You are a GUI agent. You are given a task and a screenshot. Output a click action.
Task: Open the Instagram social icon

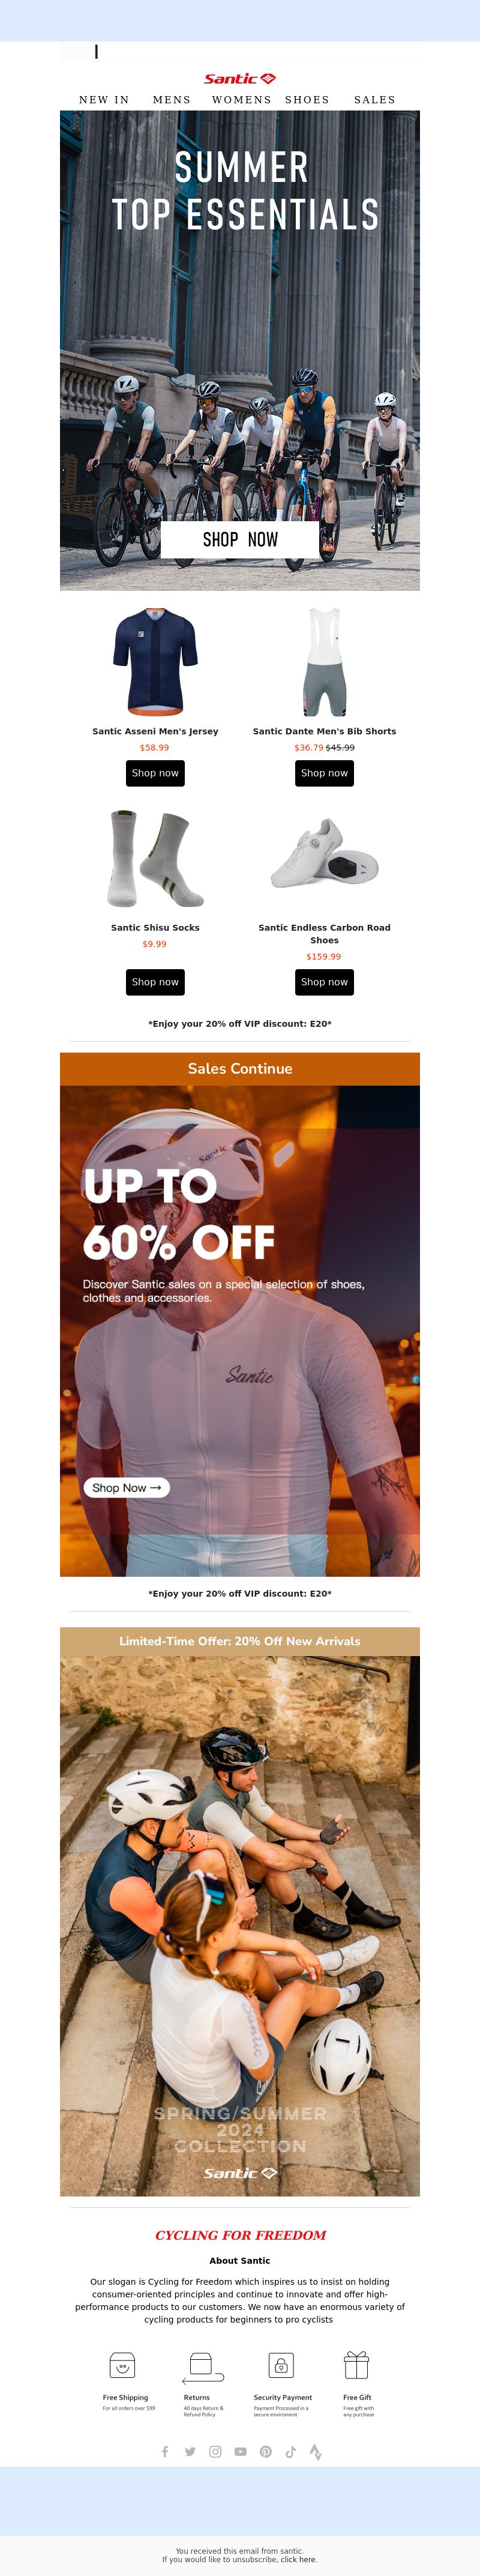pyautogui.click(x=215, y=2451)
